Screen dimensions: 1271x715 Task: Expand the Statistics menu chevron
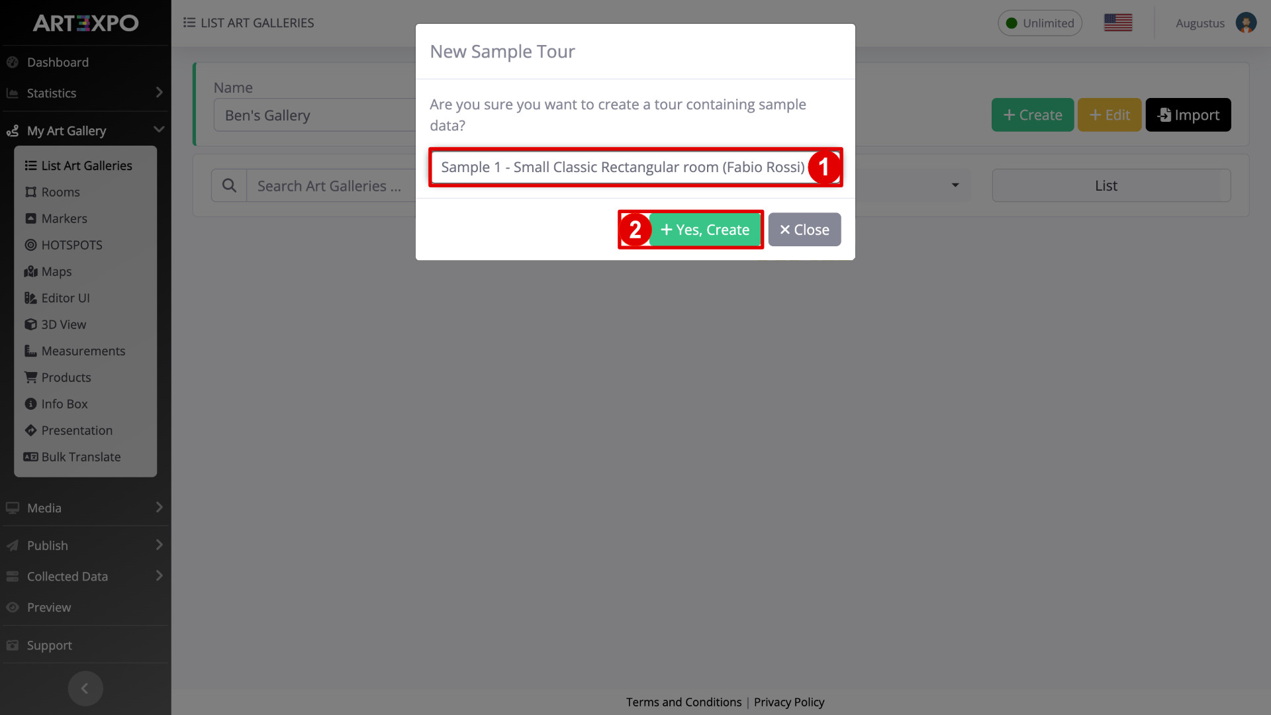tap(159, 93)
